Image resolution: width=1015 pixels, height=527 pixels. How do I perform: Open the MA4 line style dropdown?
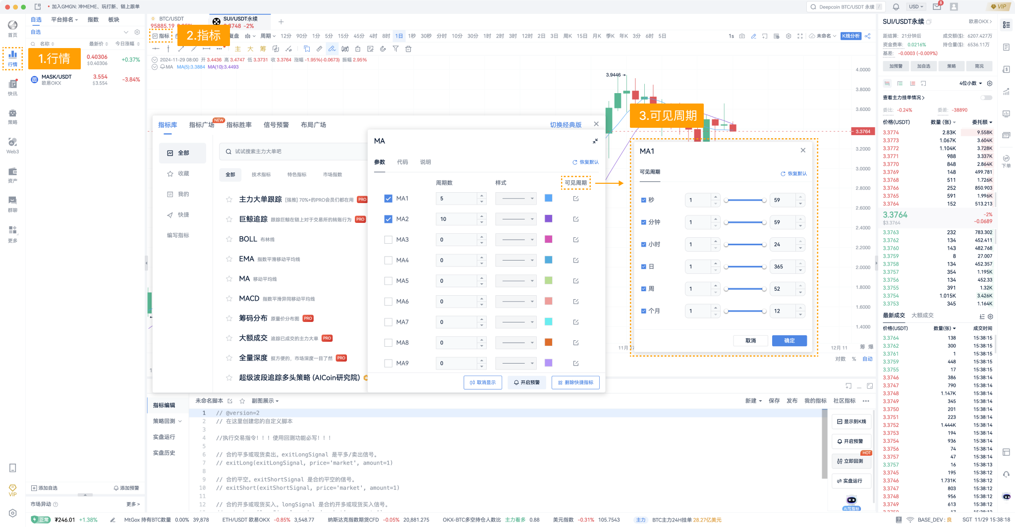click(516, 260)
